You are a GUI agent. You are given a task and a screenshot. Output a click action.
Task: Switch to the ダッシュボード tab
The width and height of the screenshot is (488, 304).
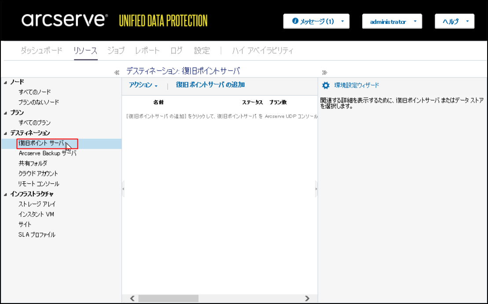[x=41, y=51]
